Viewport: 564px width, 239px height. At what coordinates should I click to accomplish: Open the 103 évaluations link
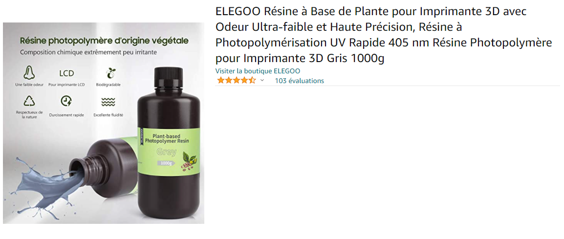[299, 81]
